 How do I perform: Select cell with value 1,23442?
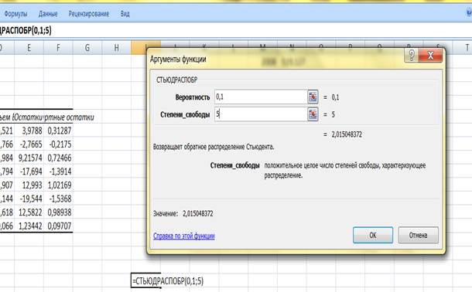tap(29, 226)
